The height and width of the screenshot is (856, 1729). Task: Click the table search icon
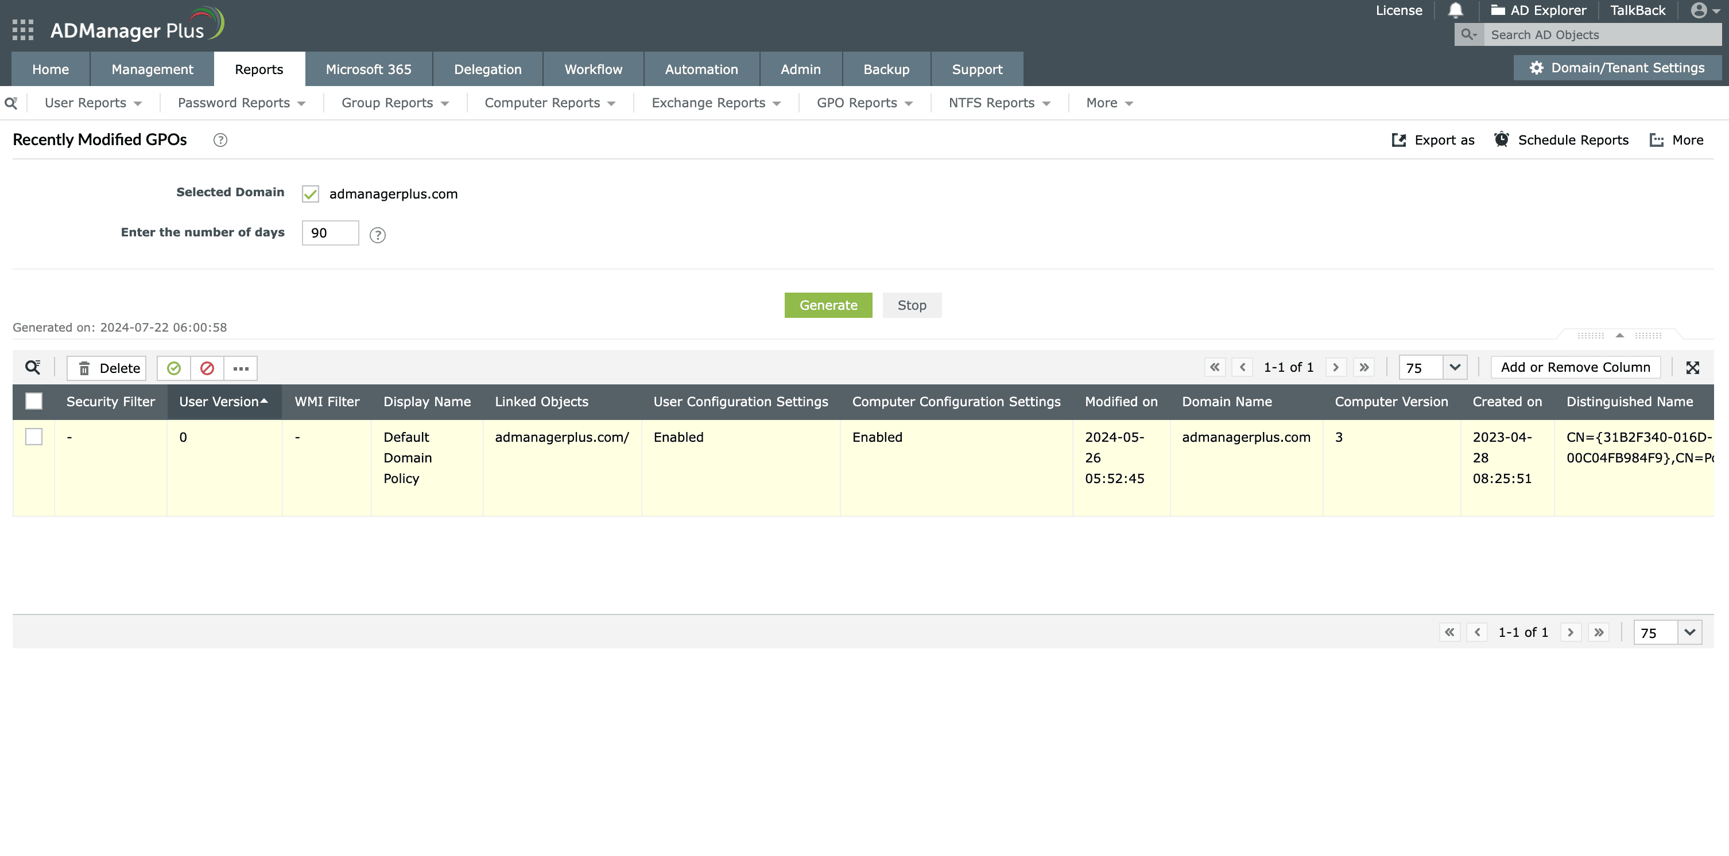(x=32, y=367)
